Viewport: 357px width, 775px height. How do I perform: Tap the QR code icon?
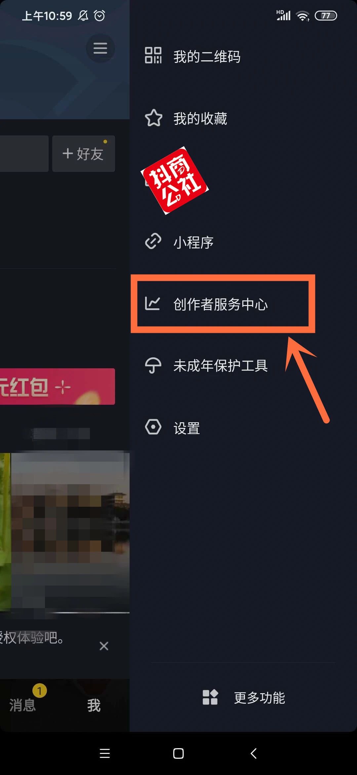click(x=153, y=55)
